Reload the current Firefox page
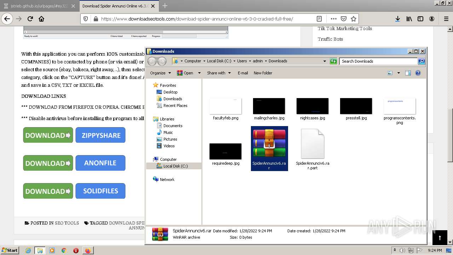The width and height of the screenshot is (453, 255). [30, 19]
